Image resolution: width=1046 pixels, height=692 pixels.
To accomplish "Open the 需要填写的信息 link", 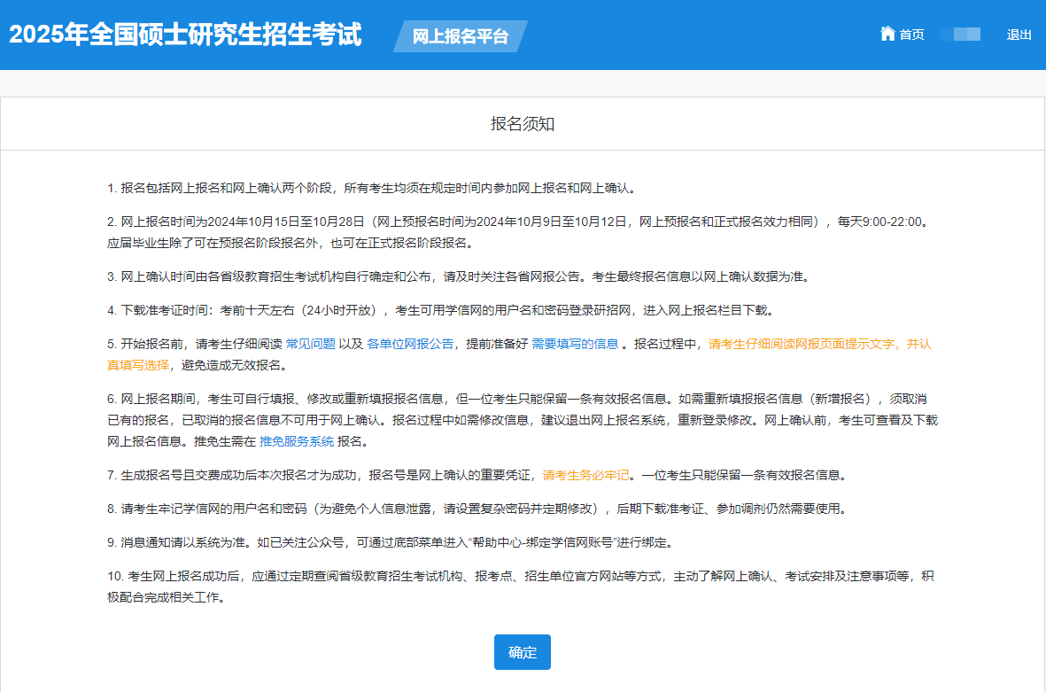I will coord(575,344).
